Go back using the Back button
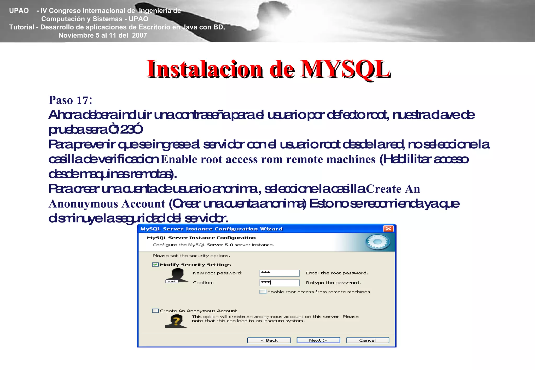Screen dimensions: 535x370 pyautogui.click(x=269, y=340)
